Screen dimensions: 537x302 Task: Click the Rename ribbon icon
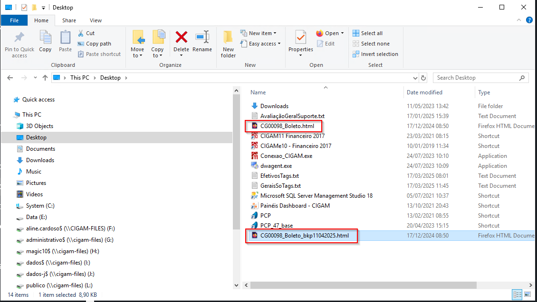(x=202, y=37)
